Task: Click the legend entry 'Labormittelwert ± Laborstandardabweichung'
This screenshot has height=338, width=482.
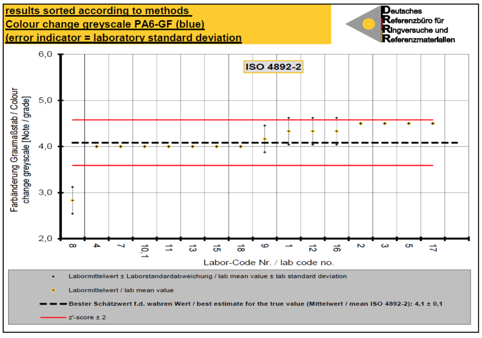Action: [208, 276]
